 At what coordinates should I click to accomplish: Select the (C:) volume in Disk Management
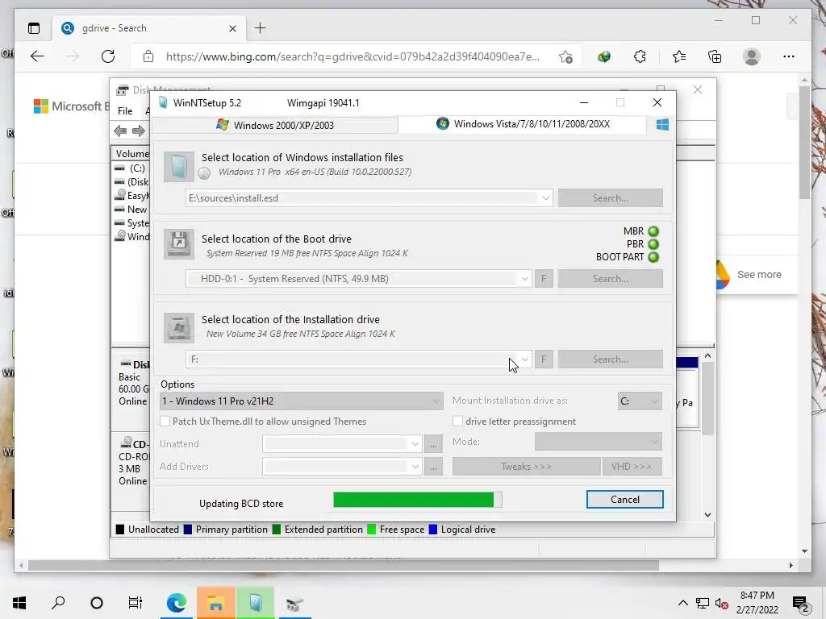click(x=137, y=168)
